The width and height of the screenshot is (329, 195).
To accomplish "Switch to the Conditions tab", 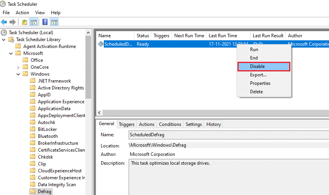I will click(170, 124).
